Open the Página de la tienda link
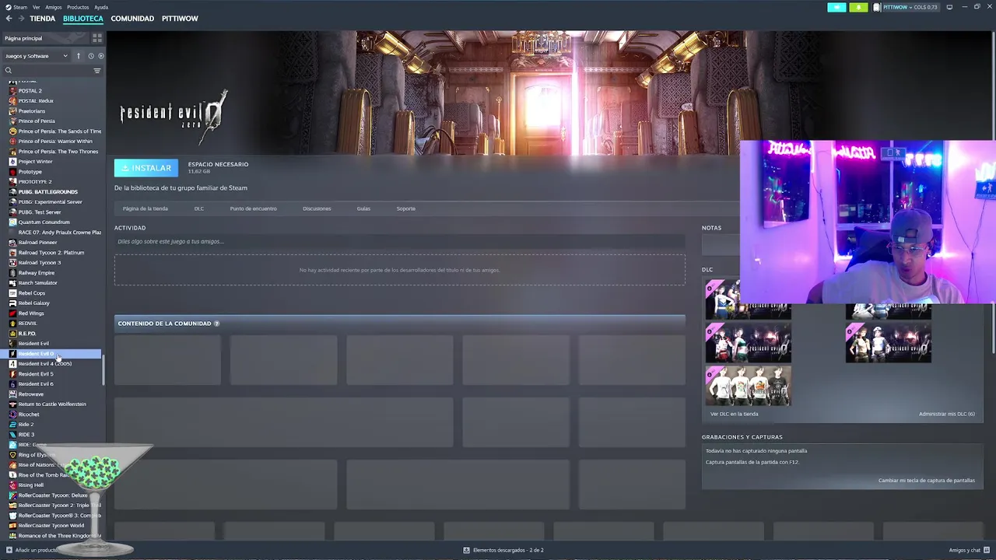996x560 pixels. coord(145,208)
